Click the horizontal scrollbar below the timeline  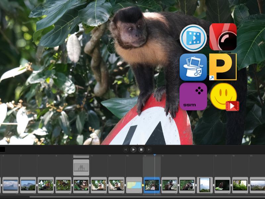pos(132,197)
